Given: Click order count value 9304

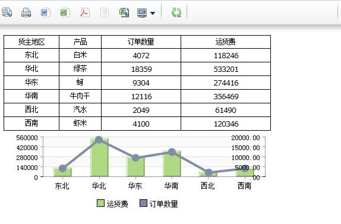Looking at the screenshot, I should [141, 83].
